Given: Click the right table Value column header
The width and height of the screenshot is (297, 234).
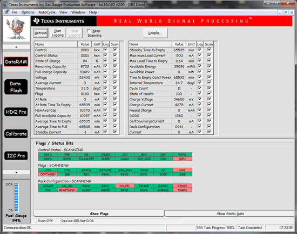Looking at the screenshot, I should [179, 44].
